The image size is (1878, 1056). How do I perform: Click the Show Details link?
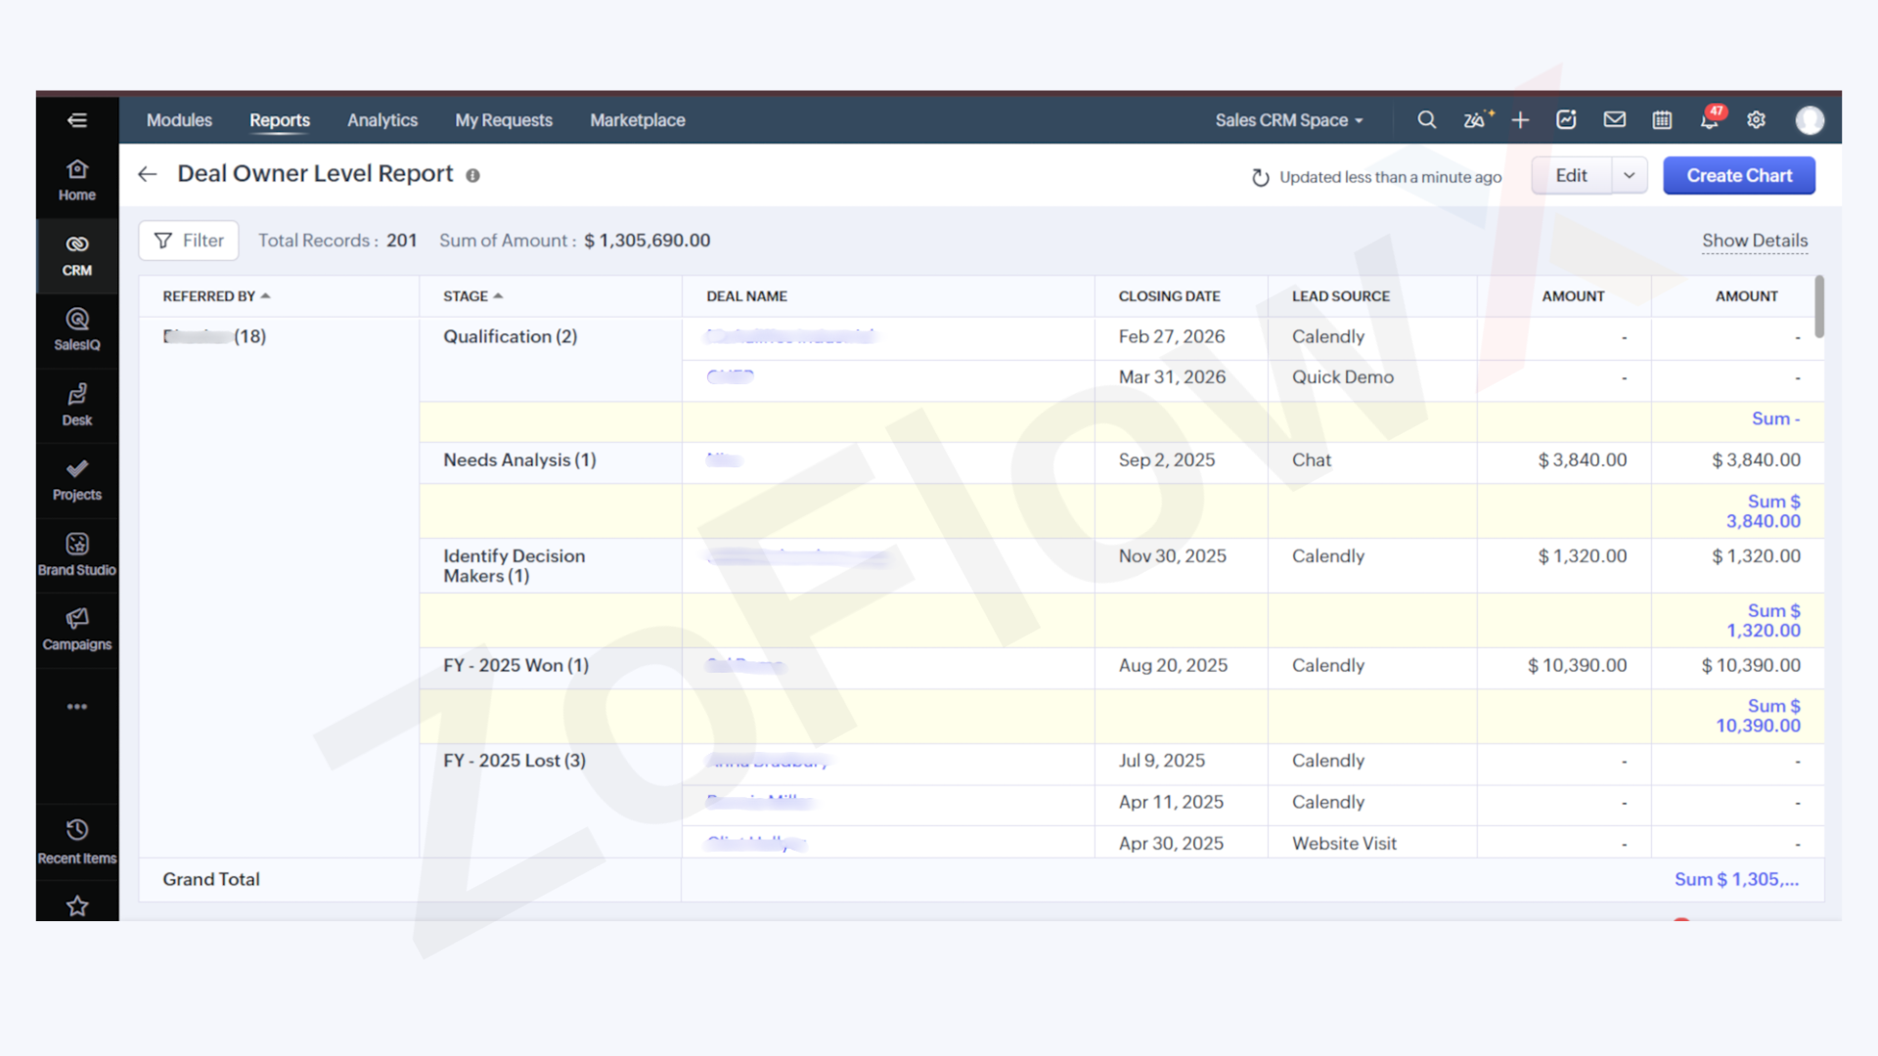(1755, 241)
